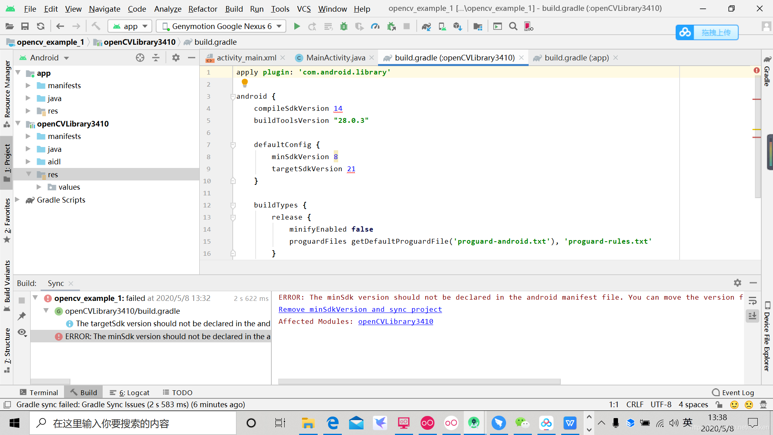The image size is (773, 435).
Task: Click the Open folder icon in toolbar
Action: pos(10,27)
